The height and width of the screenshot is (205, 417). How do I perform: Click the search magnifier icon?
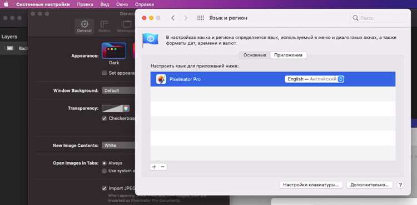pos(355,18)
